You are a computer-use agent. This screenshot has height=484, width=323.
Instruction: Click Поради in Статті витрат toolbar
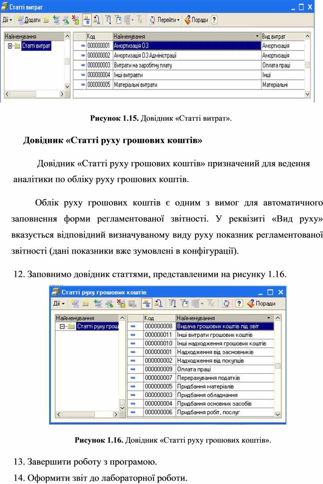click(197, 20)
